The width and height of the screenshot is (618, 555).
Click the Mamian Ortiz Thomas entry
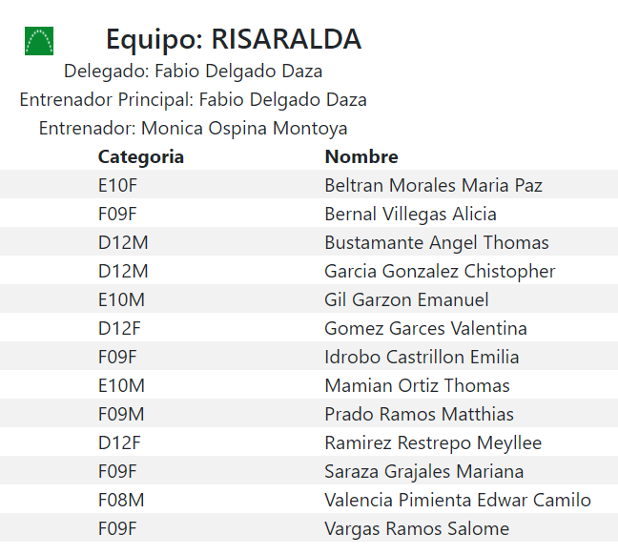(417, 386)
